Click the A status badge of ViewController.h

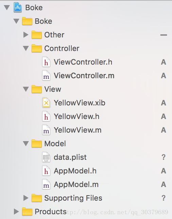tap(164, 62)
